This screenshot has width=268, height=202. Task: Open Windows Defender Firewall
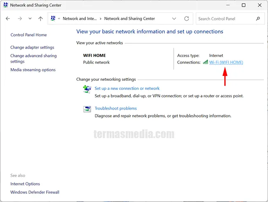pos(35,192)
